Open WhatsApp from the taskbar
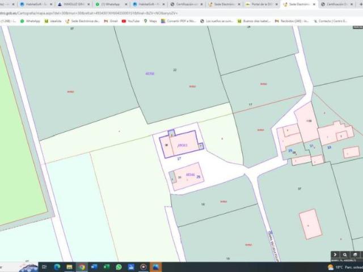The height and width of the screenshot is (272, 363). 119,267
